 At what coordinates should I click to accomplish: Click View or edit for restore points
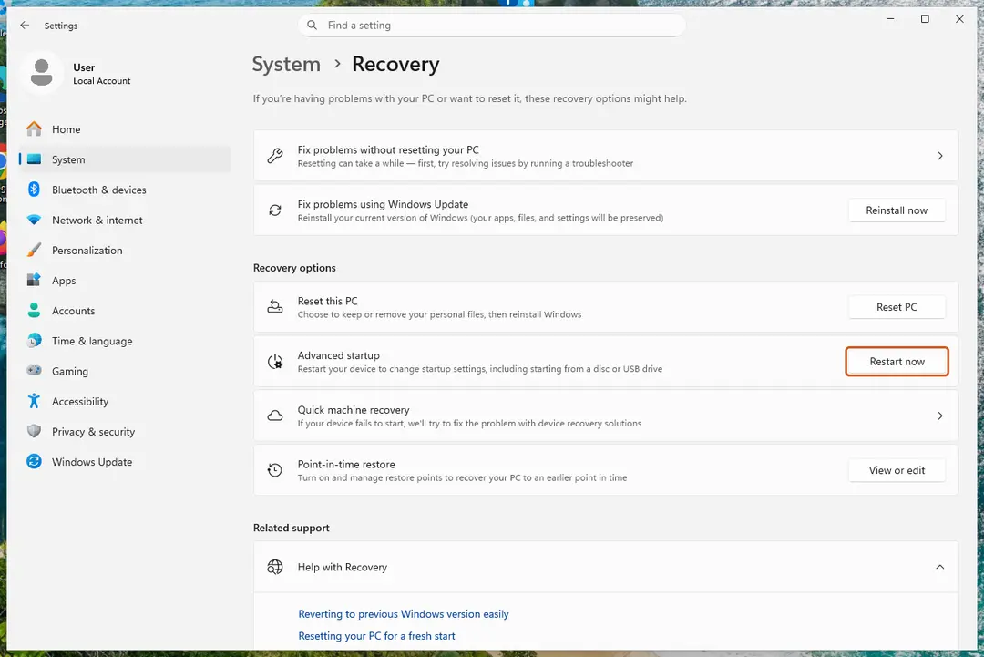(897, 470)
